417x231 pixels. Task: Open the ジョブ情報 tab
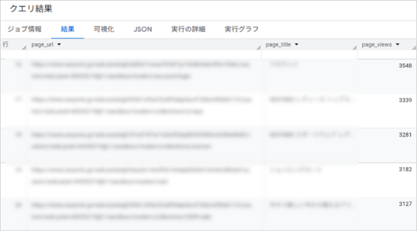click(25, 29)
